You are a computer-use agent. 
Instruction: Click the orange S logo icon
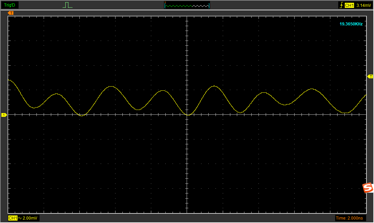pos(367,188)
